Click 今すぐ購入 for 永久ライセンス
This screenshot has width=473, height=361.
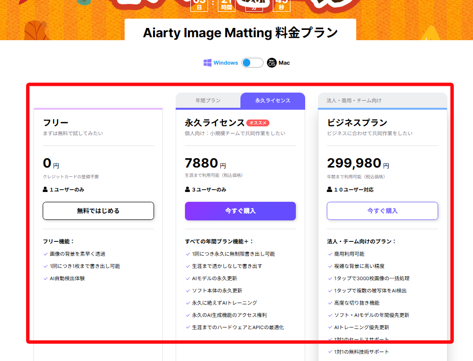240,211
